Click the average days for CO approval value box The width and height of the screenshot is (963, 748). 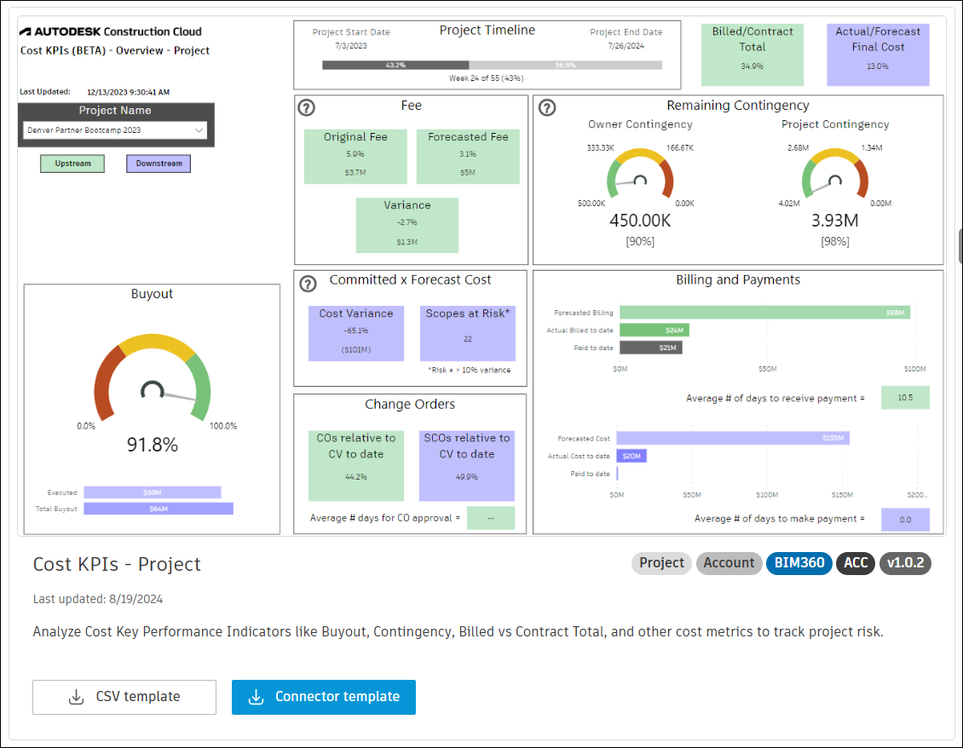(491, 518)
